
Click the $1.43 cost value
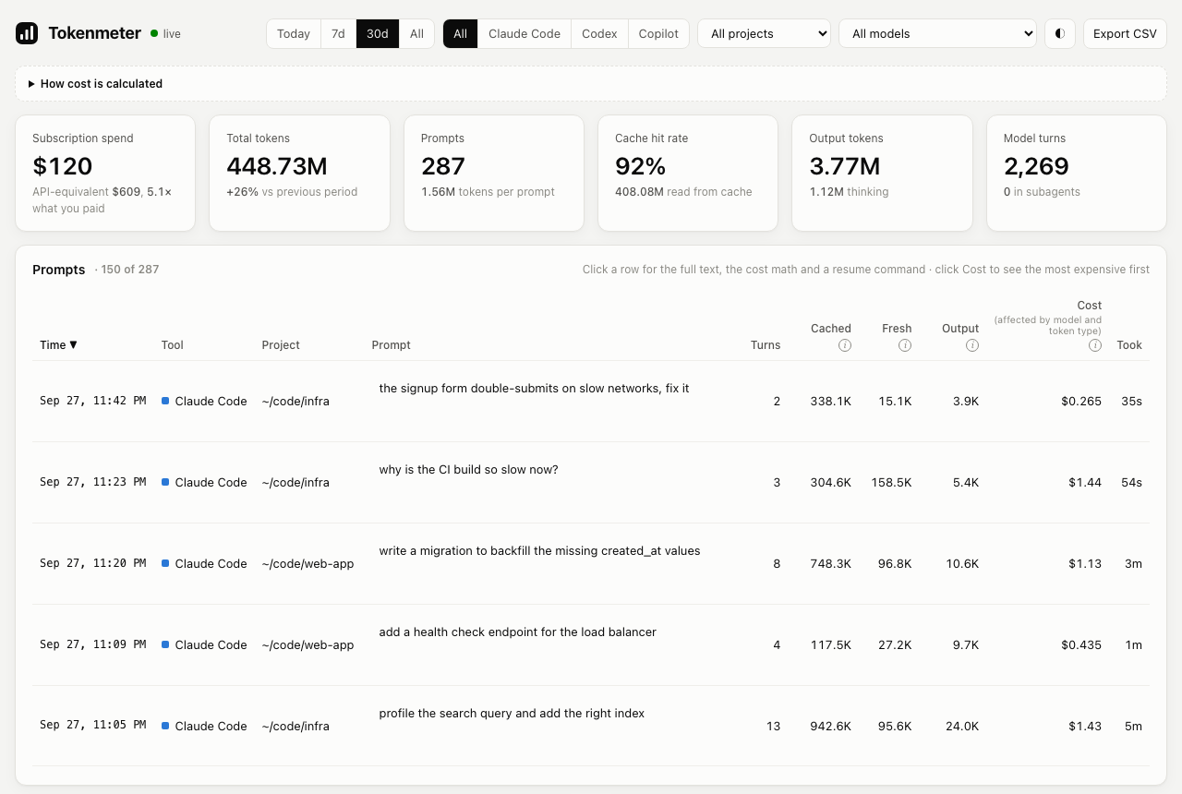point(1085,727)
